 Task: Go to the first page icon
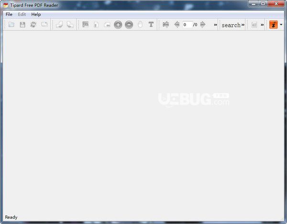coord(166,24)
